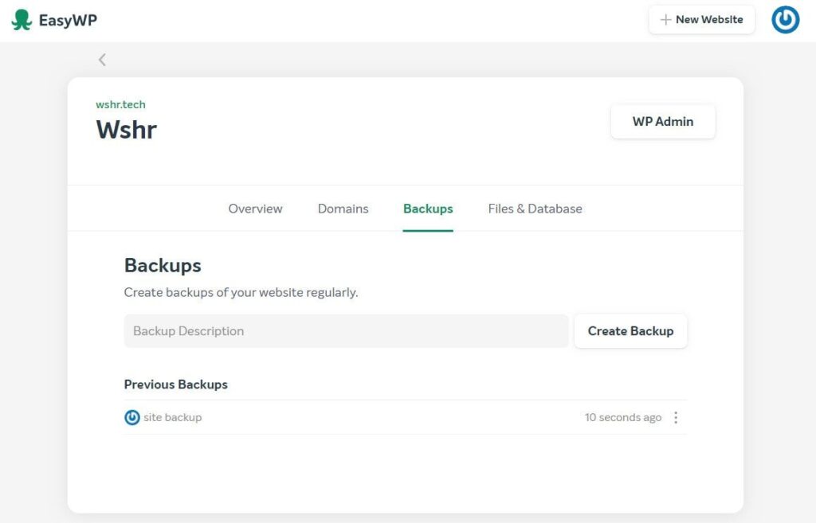Screen dimensions: 816x523
Task: Click the "Previous Backups" heading
Action: (176, 384)
